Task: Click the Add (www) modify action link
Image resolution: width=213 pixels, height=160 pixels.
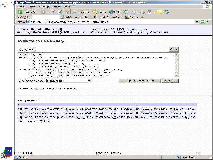Action: (x=118, y=32)
